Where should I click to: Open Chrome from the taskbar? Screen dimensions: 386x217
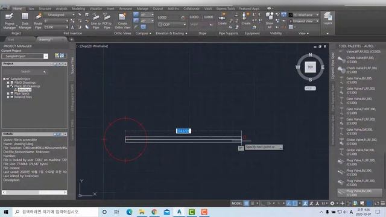154,212
